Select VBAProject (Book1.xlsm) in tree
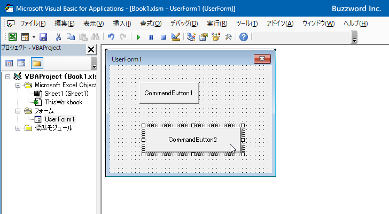The height and width of the screenshot is (214, 389). (x=60, y=77)
